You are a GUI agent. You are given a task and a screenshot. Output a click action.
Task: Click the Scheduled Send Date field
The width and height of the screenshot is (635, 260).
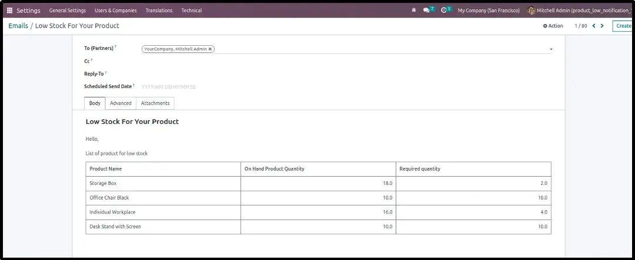point(347,86)
